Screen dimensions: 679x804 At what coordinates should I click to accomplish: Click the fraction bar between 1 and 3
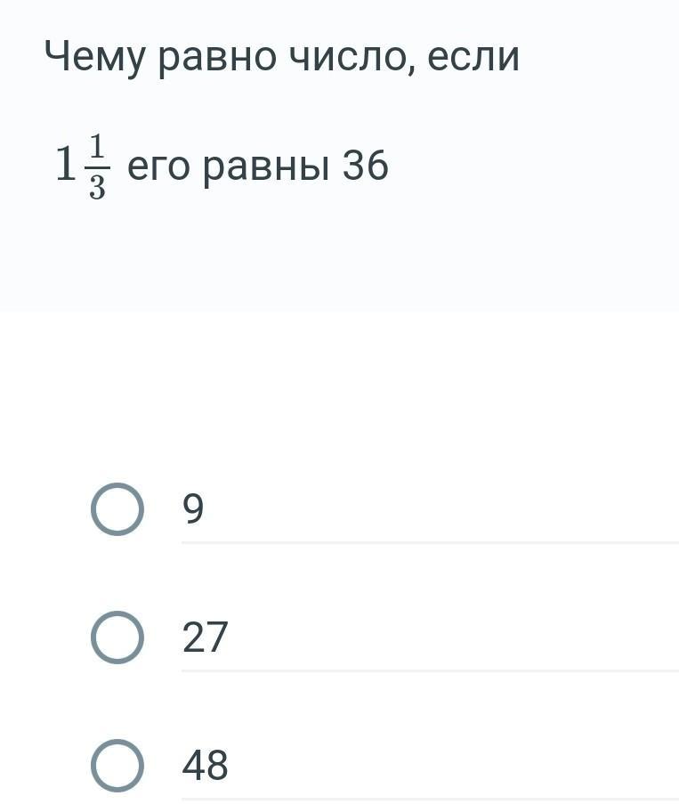point(97,167)
